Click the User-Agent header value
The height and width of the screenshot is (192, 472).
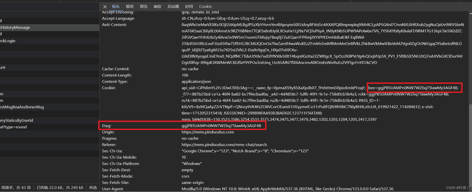point(287,189)
